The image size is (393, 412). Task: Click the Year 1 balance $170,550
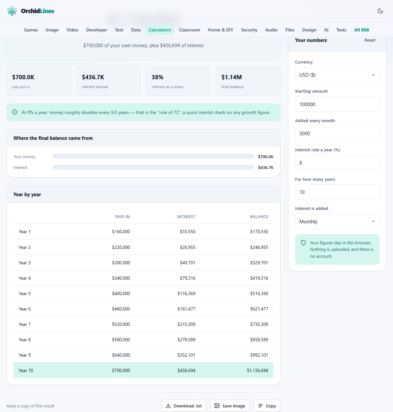(x=259, y=232)
